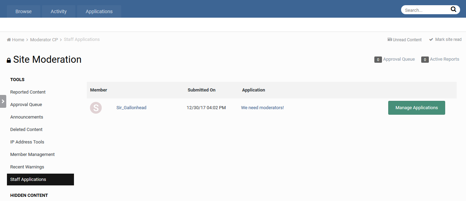Open the Active Reports counter badge
The height and width of the screenshot is (201, 466).
click(425, 59)
